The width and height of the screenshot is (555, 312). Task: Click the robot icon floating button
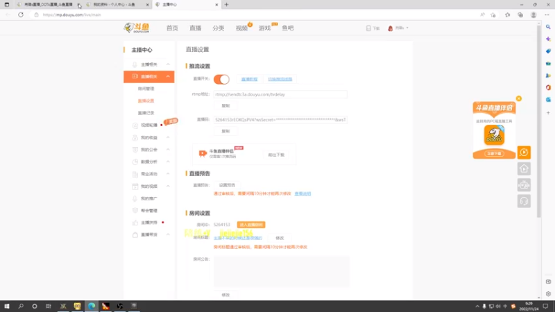524,185
